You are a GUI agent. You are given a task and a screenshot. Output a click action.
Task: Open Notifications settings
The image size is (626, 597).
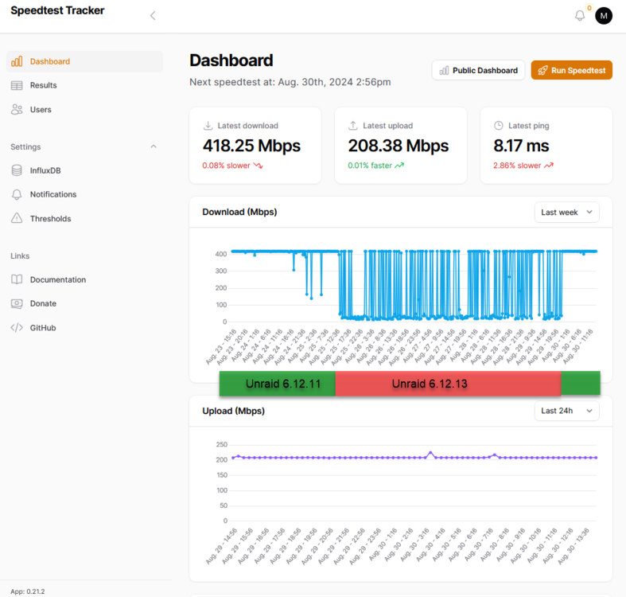(84, 194)
